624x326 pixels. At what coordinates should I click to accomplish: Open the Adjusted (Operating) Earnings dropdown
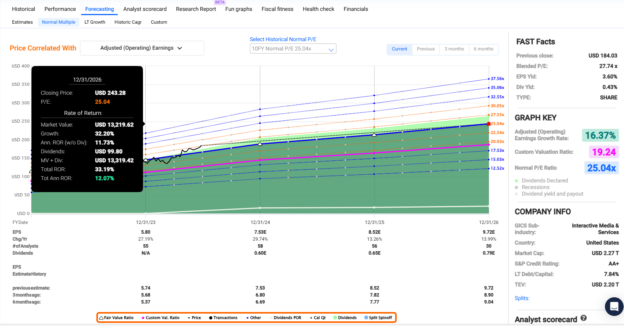pyautogui.click(x=142, y=48)
